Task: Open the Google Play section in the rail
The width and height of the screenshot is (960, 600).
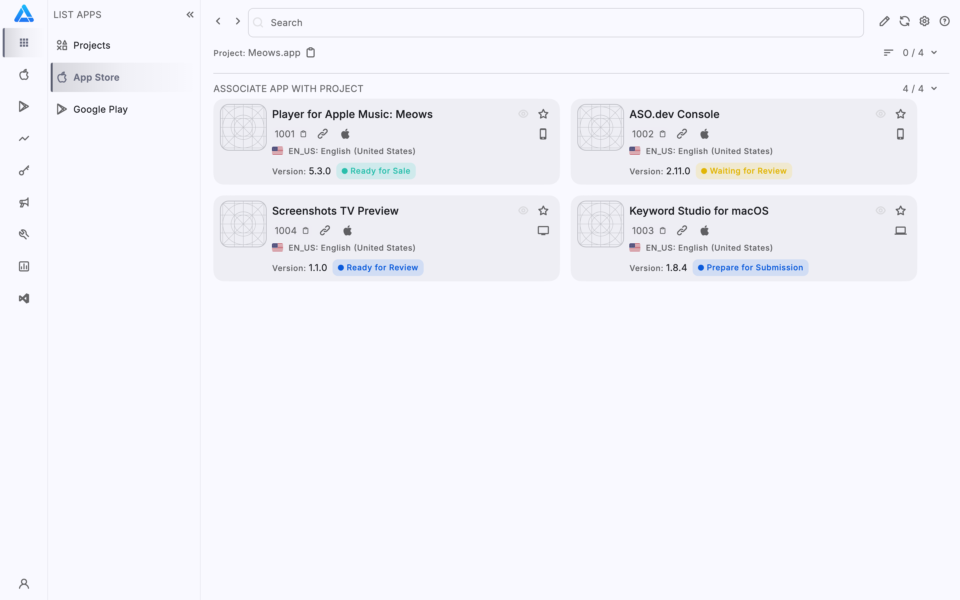Action: pyautogui.click(x=24, y=106)
